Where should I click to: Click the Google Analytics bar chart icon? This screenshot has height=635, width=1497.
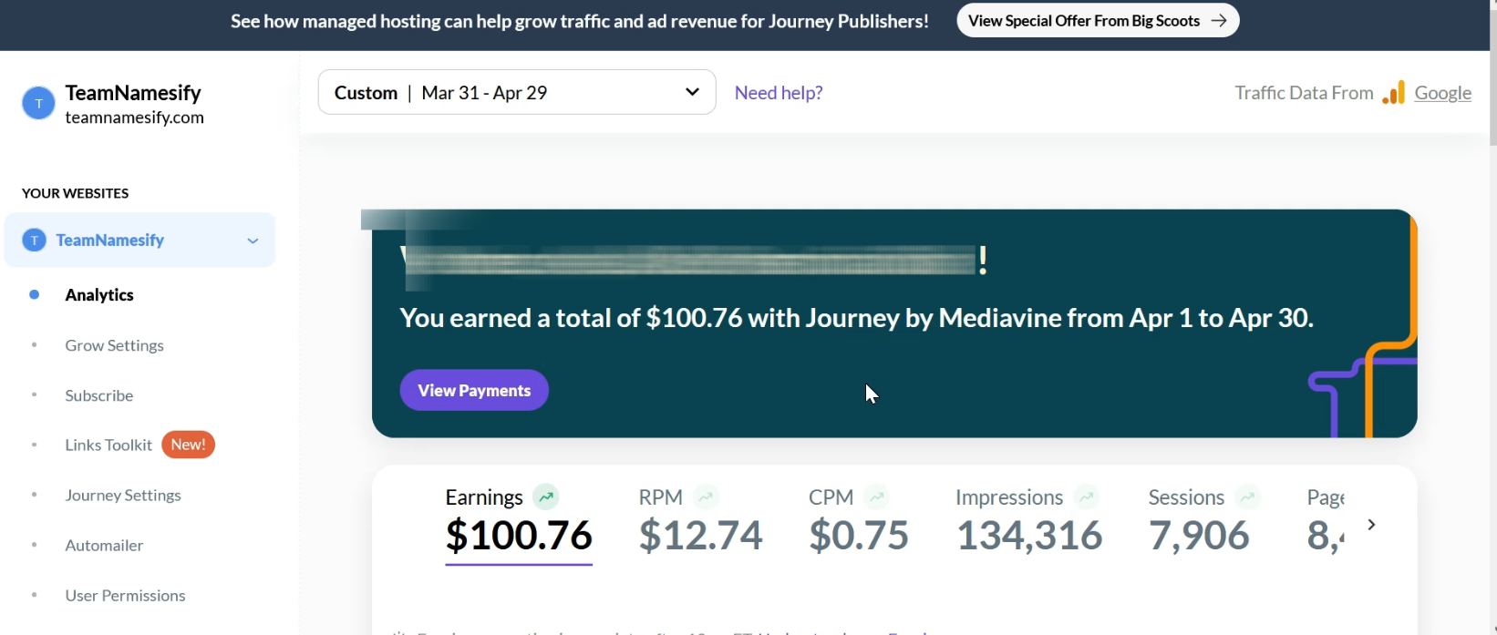click(x=1393, y=93)
